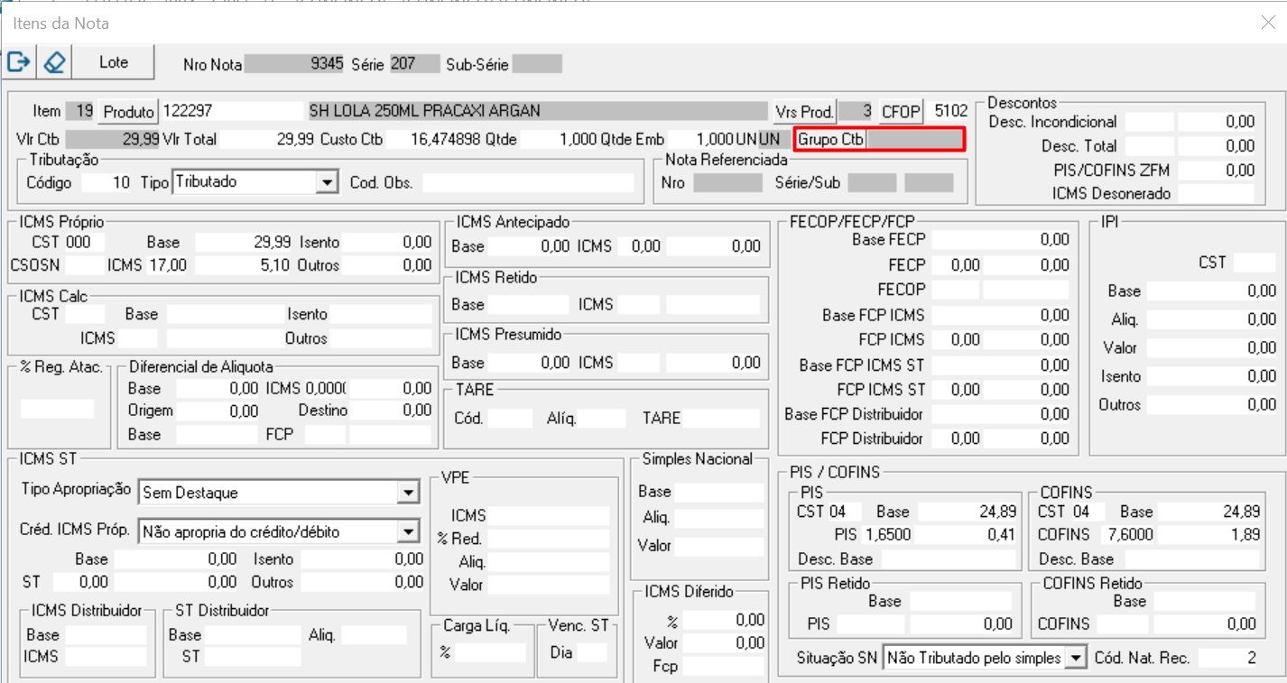
Task: Click the VPE % Red. field
Action: click(x=549, y=539)
